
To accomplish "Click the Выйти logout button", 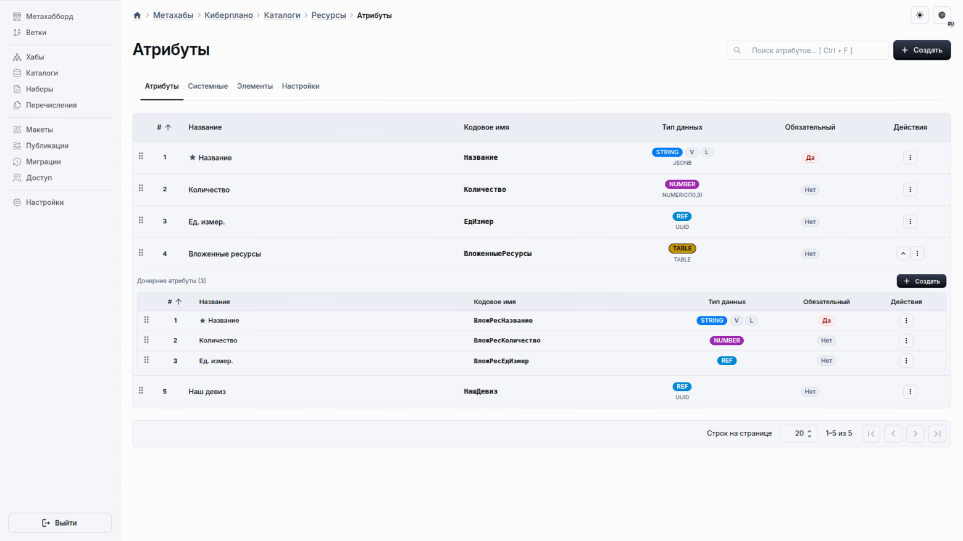I will pos(60,522).
